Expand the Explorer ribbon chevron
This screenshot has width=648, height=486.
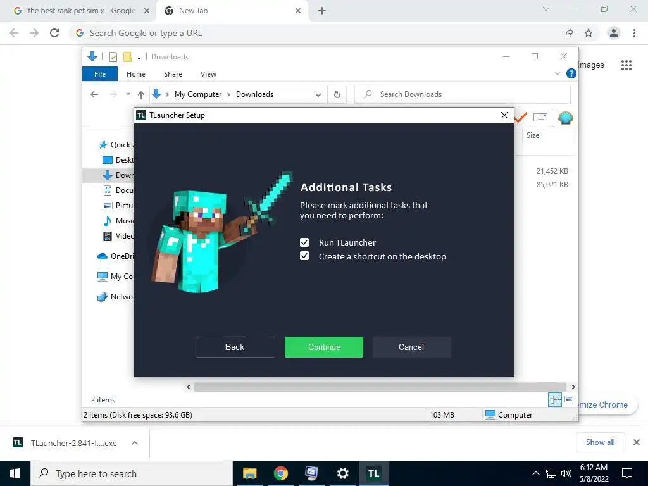[557, 73]
